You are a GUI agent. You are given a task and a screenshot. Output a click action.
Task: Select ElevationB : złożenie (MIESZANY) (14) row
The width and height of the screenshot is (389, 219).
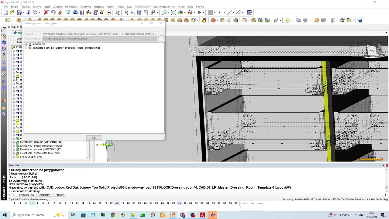point(41,142)
